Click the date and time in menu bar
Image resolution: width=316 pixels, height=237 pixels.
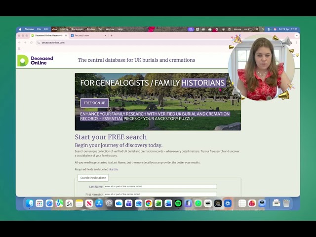[x=288, y=29]
